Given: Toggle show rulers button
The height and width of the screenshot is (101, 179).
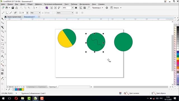Looking at the screenshot, I should [x=81, y=8].
